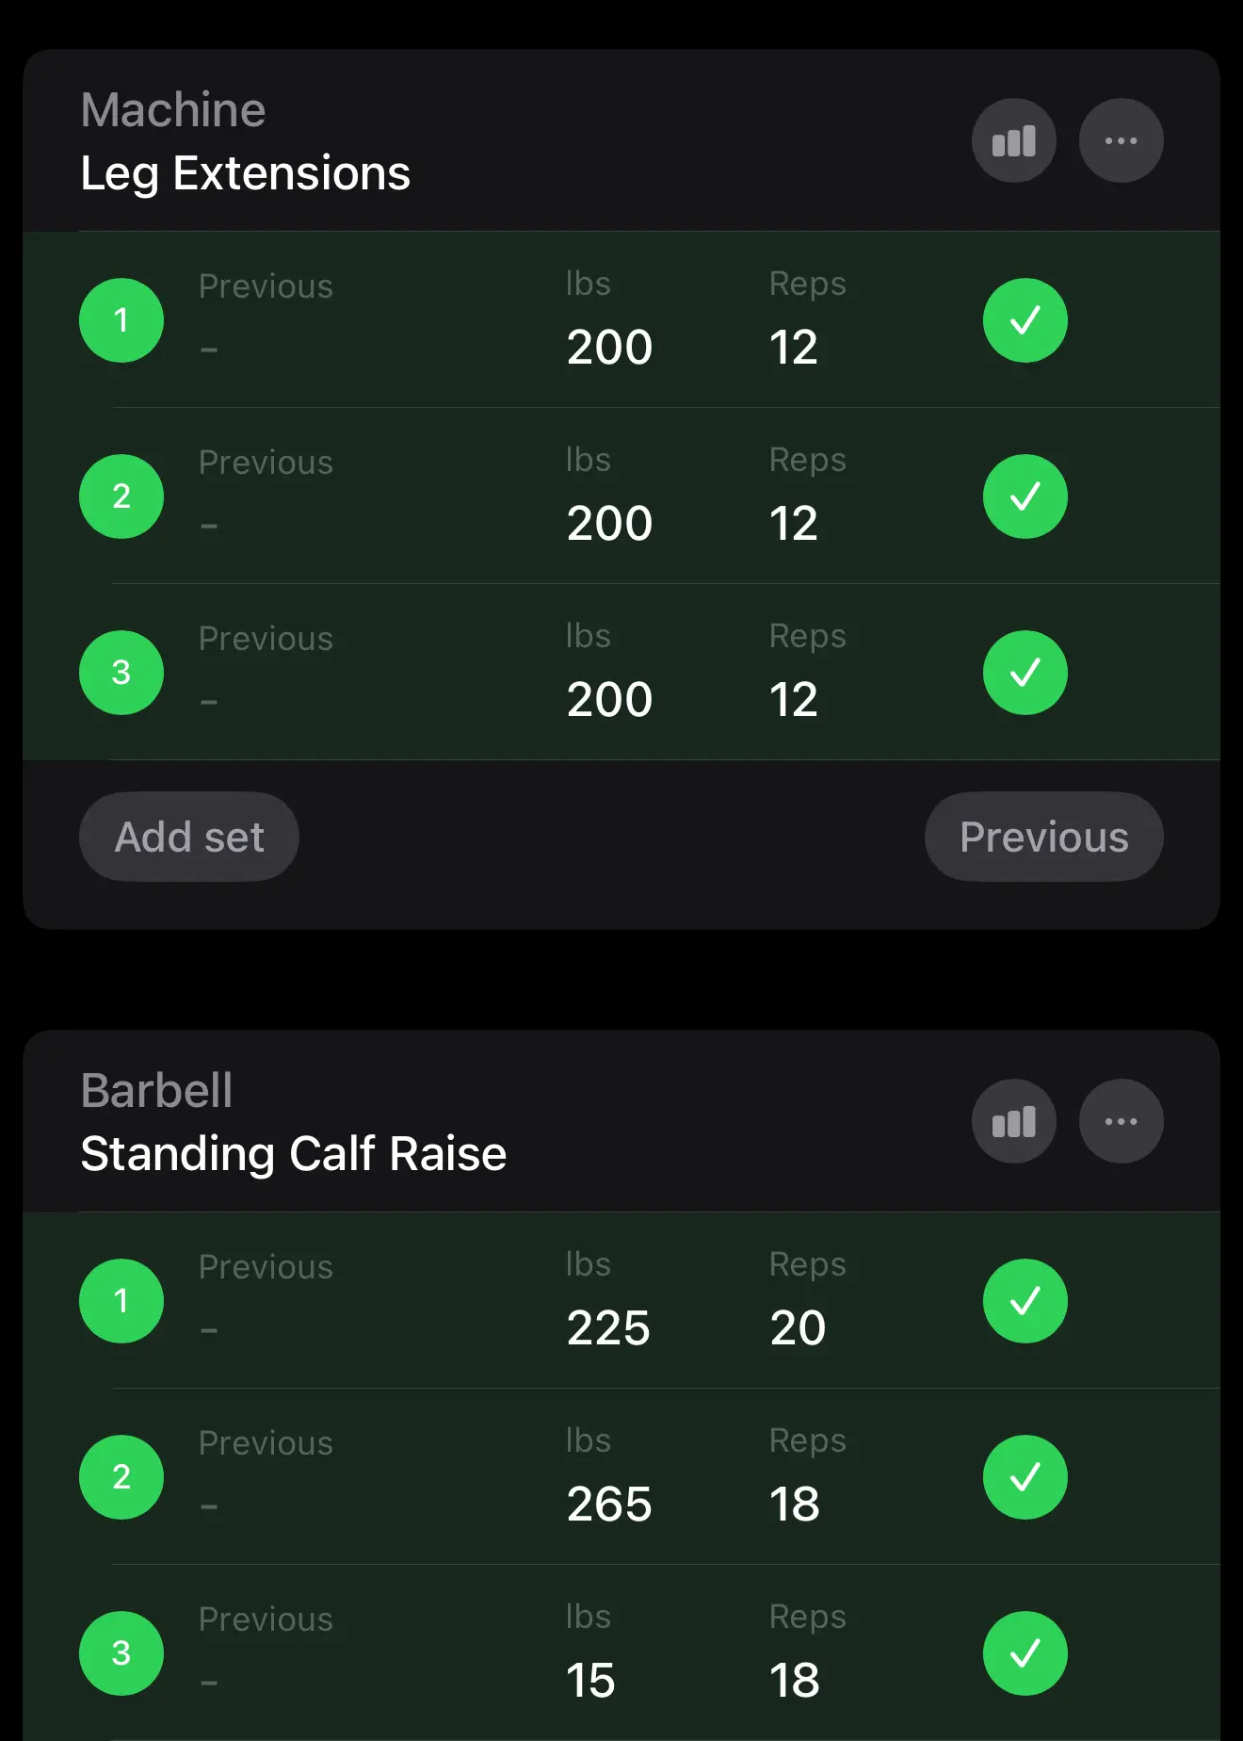
Task: Toggle completion checkmark for Leg Extensions set 2
Action: (x=1025, y=496)
